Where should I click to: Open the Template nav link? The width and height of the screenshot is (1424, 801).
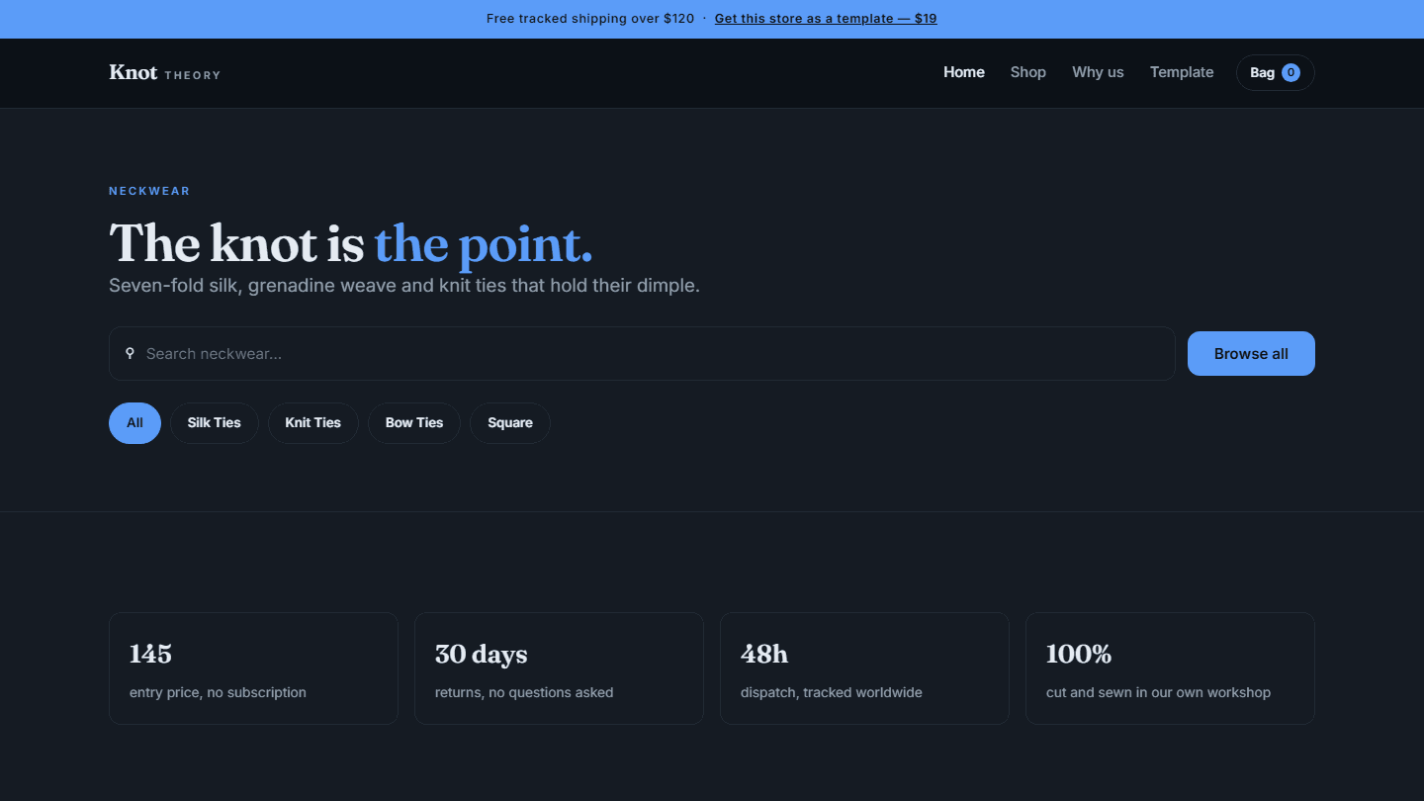click(x=1182, y=72)
